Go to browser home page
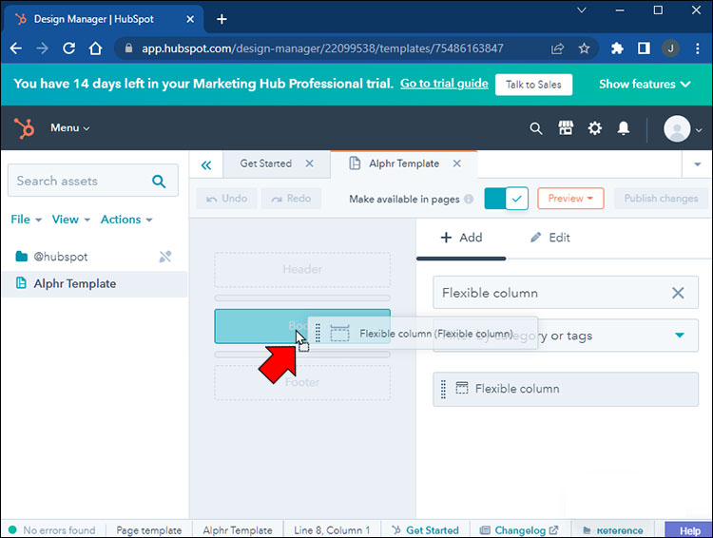 pyautogui.click(x=95, y=48)
